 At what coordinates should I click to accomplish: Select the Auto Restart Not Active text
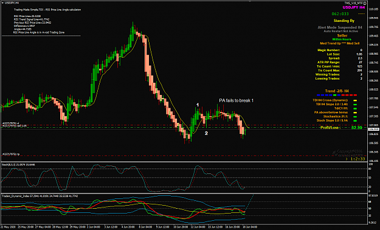[x=340, y=31]
